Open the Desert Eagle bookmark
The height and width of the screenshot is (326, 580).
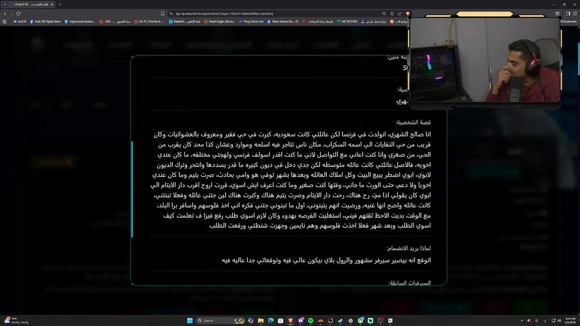[x=220, y=21]
